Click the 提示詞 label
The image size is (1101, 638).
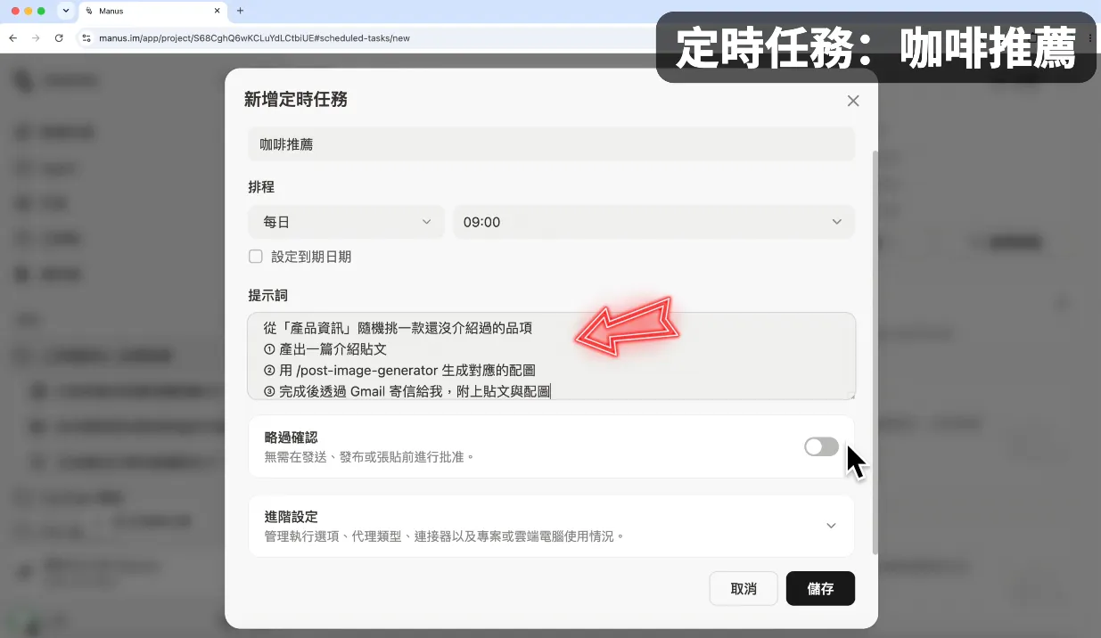coord(268,295)
